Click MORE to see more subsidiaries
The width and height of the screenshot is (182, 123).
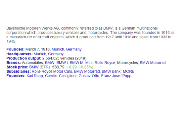click(x=129, y=71)
